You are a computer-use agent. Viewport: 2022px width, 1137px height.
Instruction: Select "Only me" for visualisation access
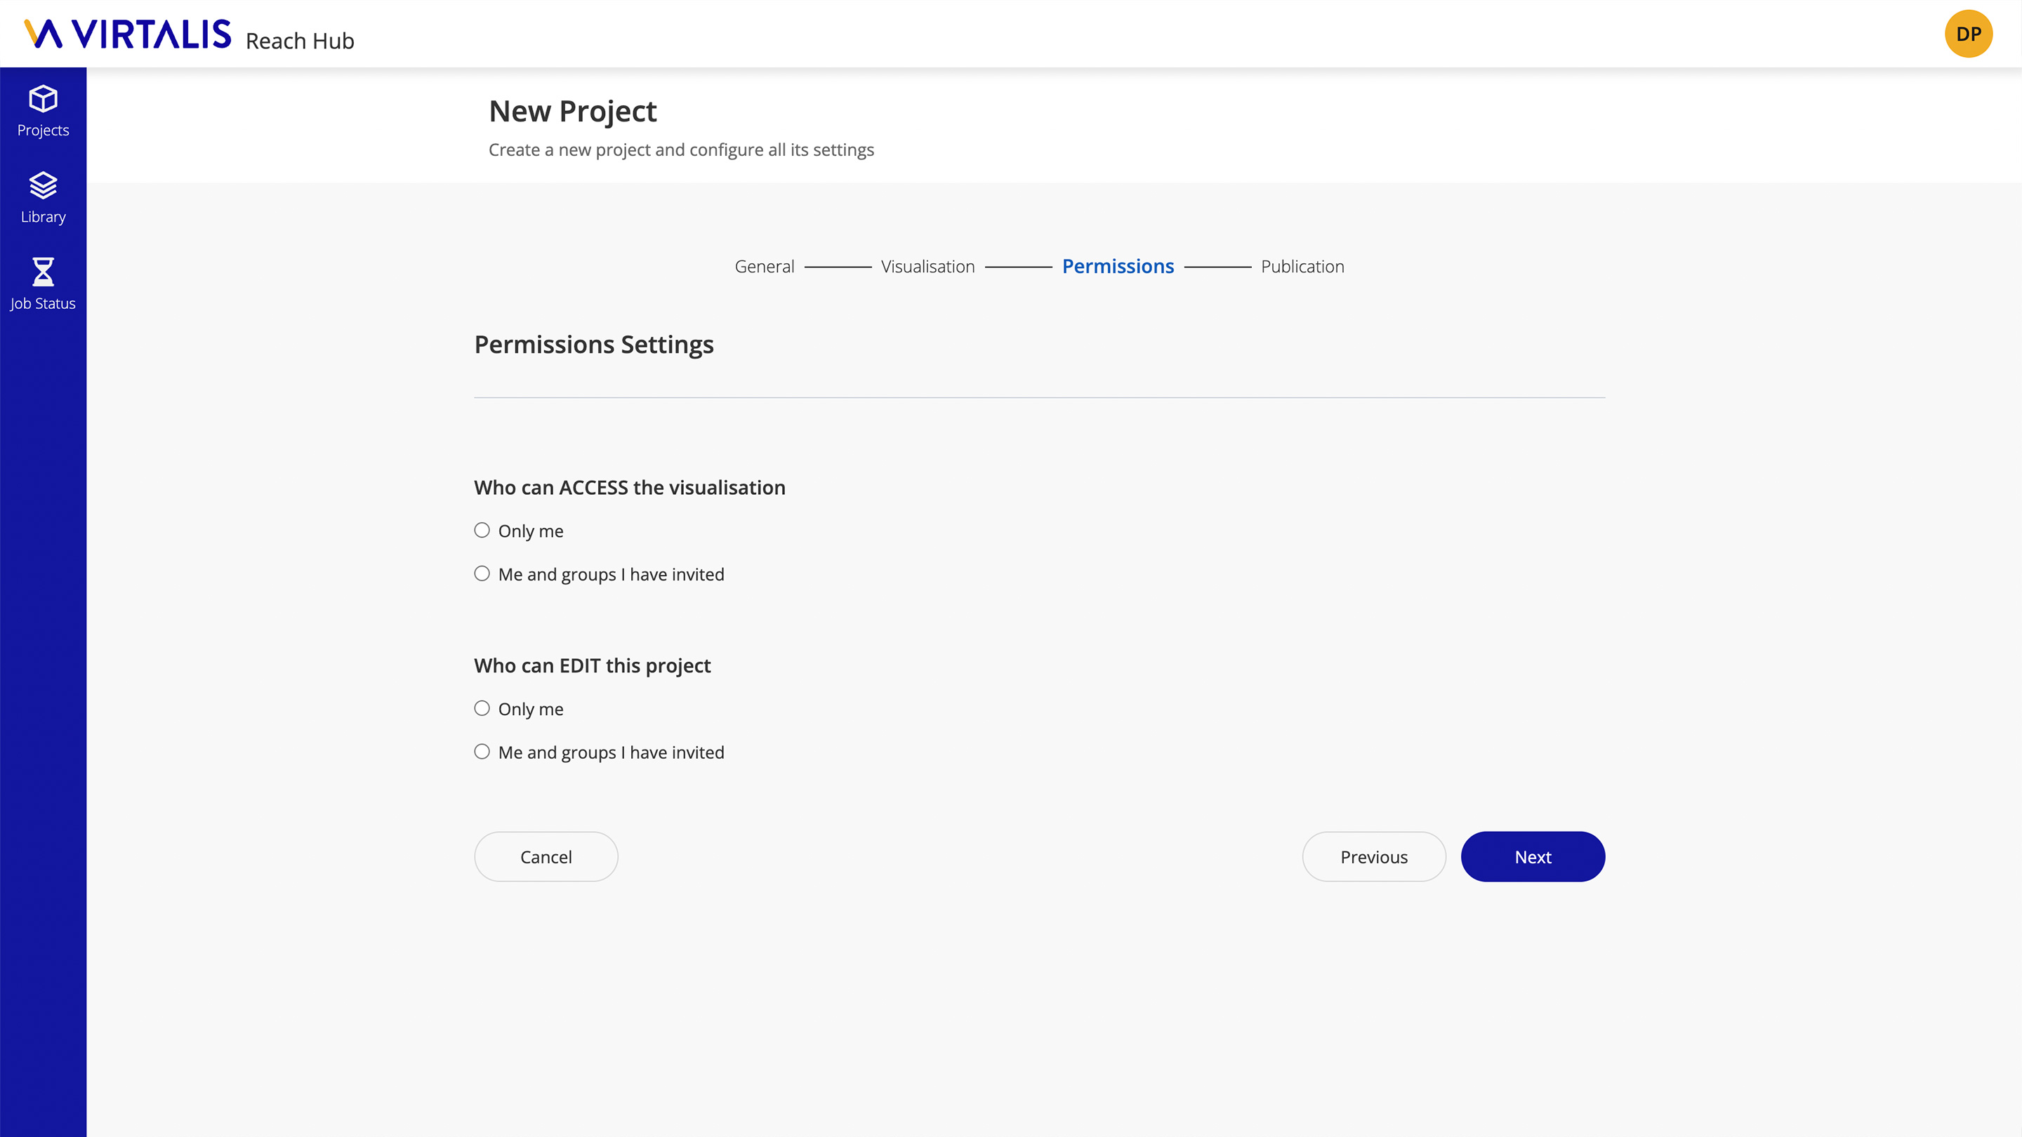point(482,531)
